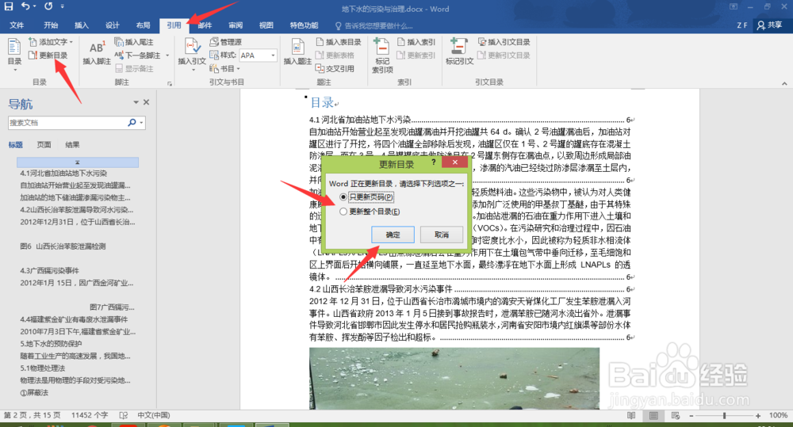
Task: Go to heading 4.2山西长治苯胺泄漏导致河水污染
Action: point(77,210)
